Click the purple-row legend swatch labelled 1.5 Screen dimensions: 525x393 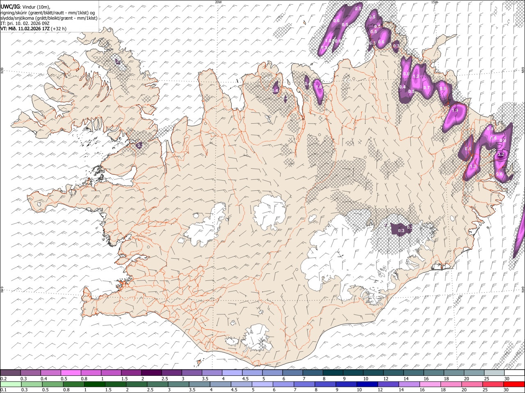point(131,373)
